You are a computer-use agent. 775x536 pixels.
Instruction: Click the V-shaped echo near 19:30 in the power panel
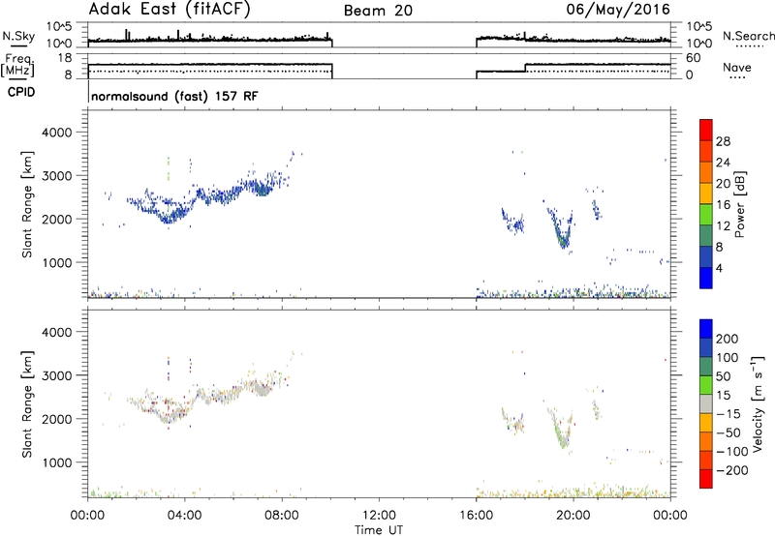[x=562, y=229]
